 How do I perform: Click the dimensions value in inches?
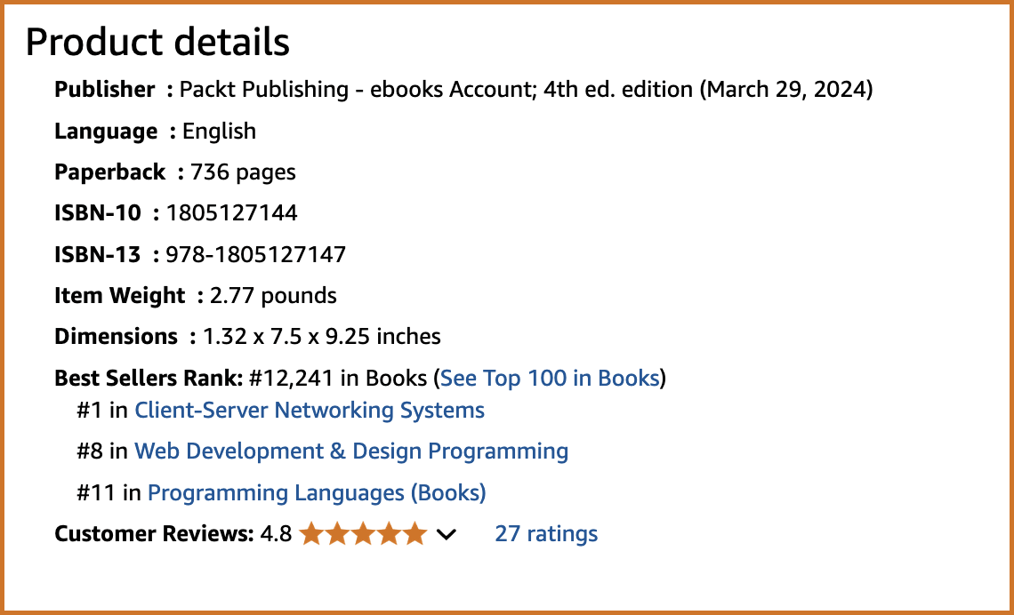click(322, 337)
